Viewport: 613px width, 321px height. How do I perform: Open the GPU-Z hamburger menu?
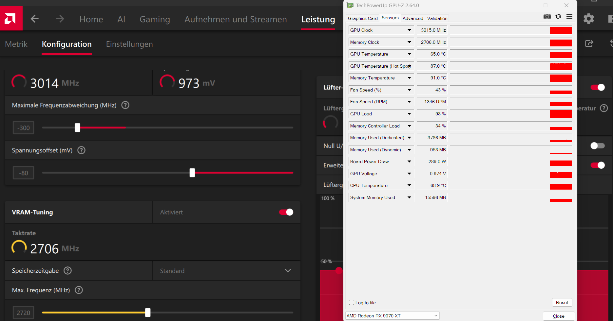pos(569,16)
